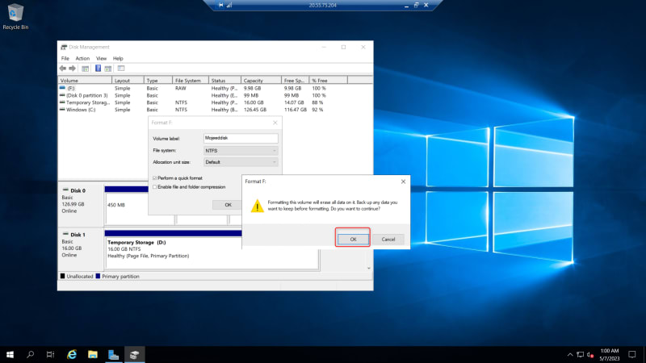Enable file and folder compression checkbox
Screen dimensions: 646x363
[x=155, y=187]
